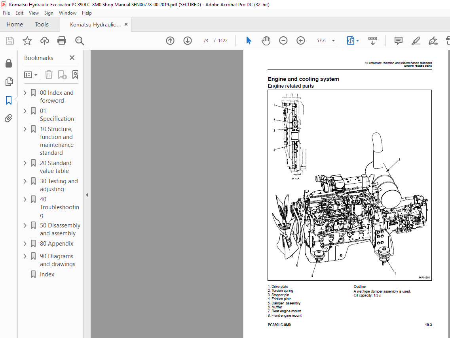Toggle Bookmarks panel sidebar icon
The image size is (450, 338).
click(x=9, y=100)
